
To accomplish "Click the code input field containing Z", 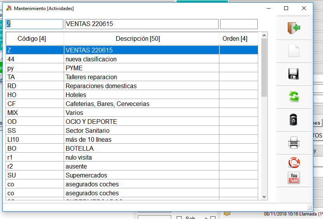I will click(35, 24).
